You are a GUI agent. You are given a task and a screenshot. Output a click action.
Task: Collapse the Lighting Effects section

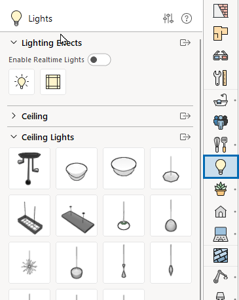pyautogui.click(x=14, y=43)
